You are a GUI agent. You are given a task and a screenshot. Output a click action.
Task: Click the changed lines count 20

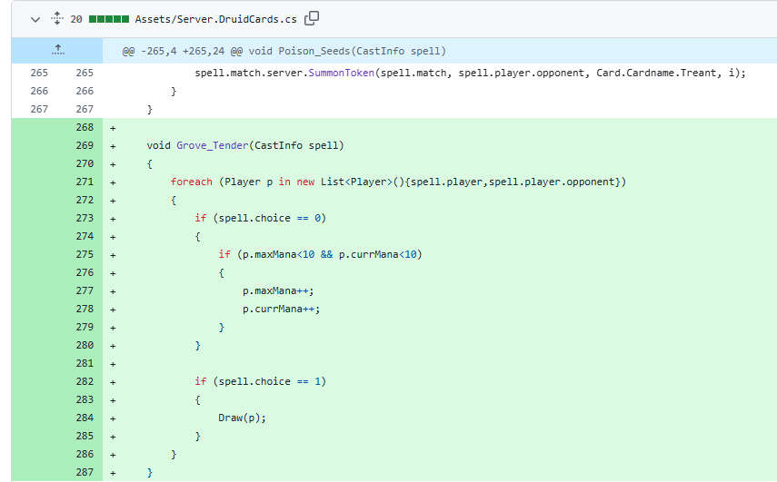click(75, 19)
